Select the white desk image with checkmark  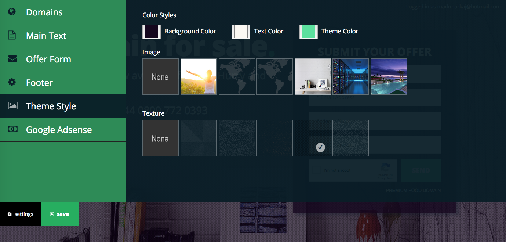coord(313,76)
